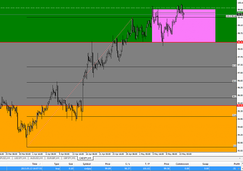243x171 pixels.
Task: Click the Fibonacci 0.0 level label
Action: tap(235, 146)
